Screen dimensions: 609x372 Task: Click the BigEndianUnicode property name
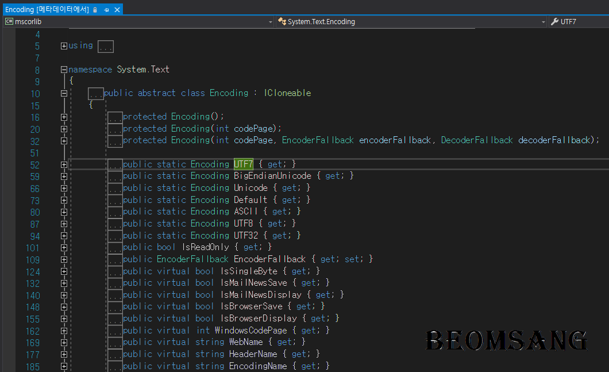272,176
